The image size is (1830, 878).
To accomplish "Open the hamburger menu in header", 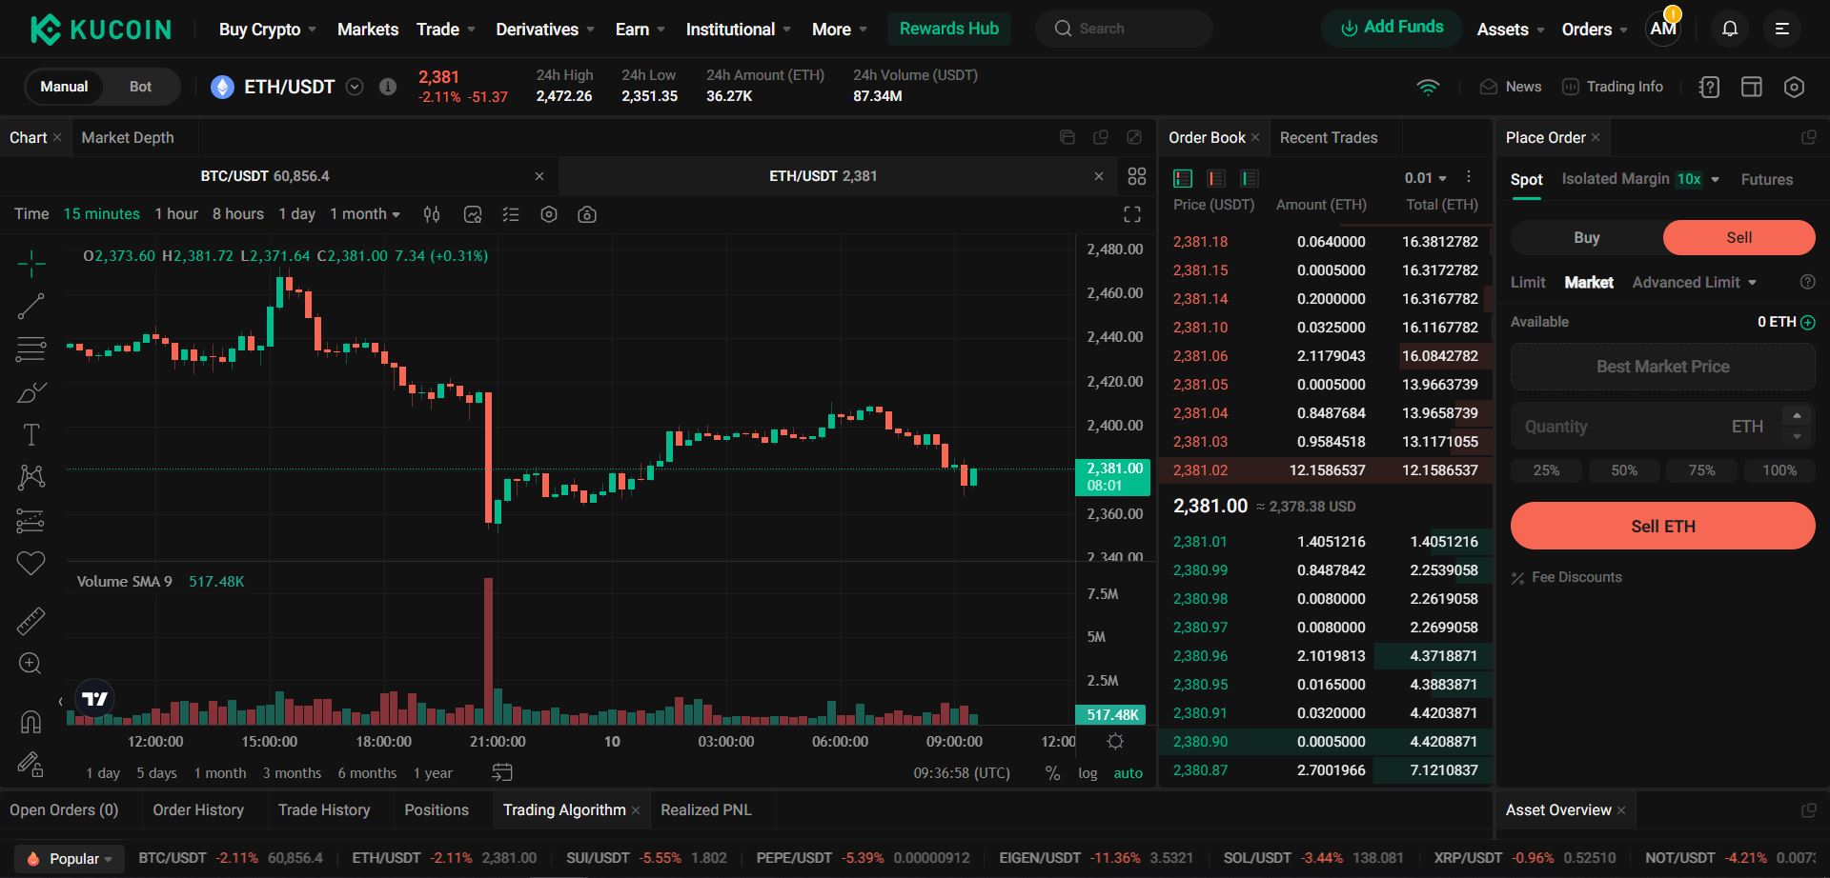I will coord(1781,29).
